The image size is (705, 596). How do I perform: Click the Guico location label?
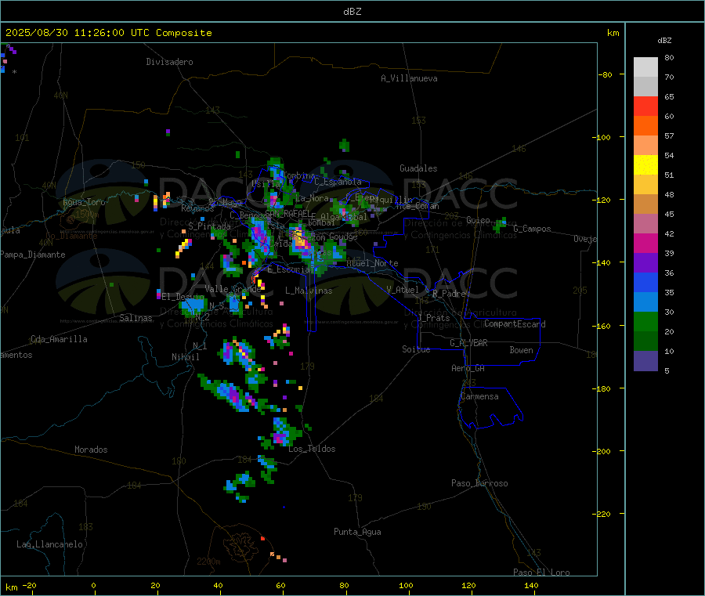(x=478, y=220)
